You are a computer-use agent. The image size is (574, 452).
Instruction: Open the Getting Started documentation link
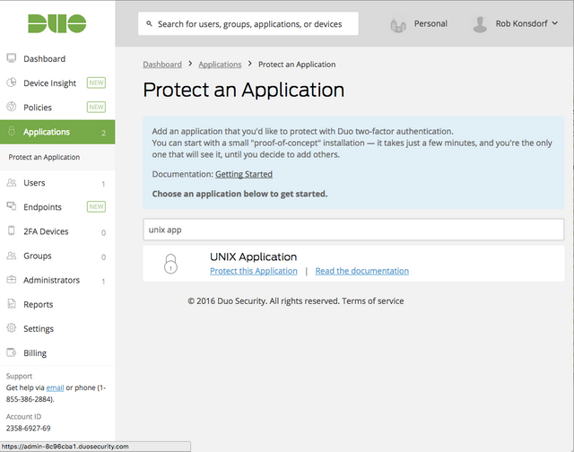pos(244,174)
